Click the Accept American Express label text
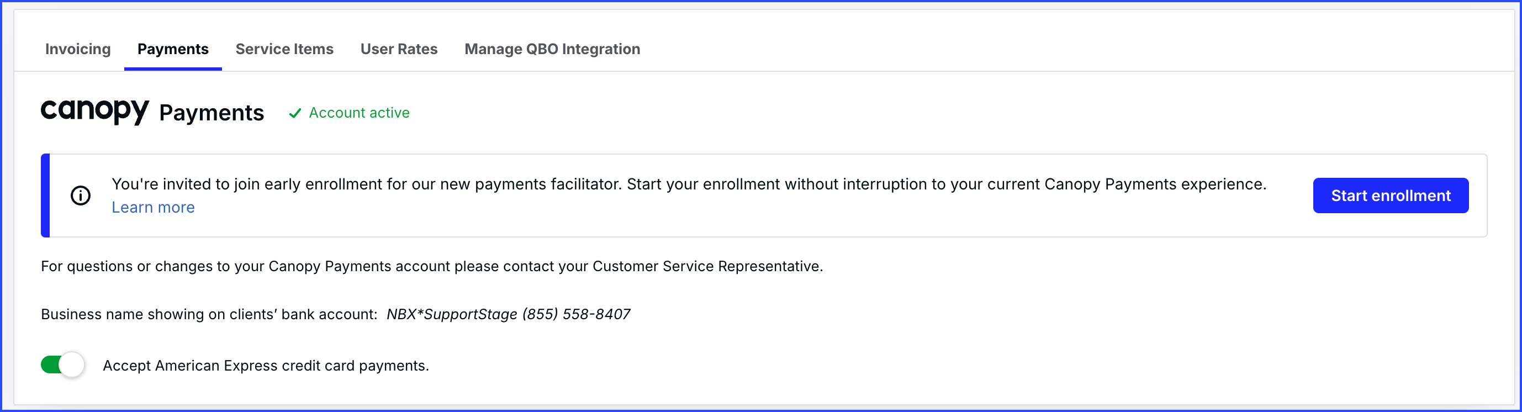Image resolution: width=1522 pixels, height=412 pixels. tap(265, 366)
